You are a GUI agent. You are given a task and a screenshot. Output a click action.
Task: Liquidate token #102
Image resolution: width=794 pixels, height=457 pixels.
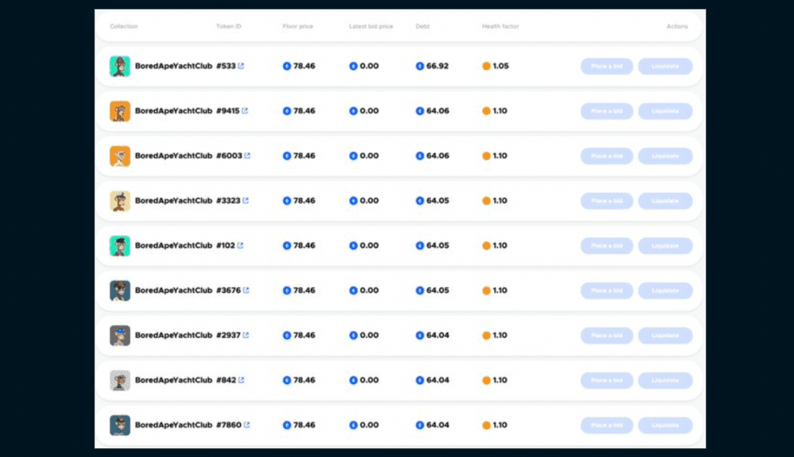pyautogui.click(x=666, y=246)
